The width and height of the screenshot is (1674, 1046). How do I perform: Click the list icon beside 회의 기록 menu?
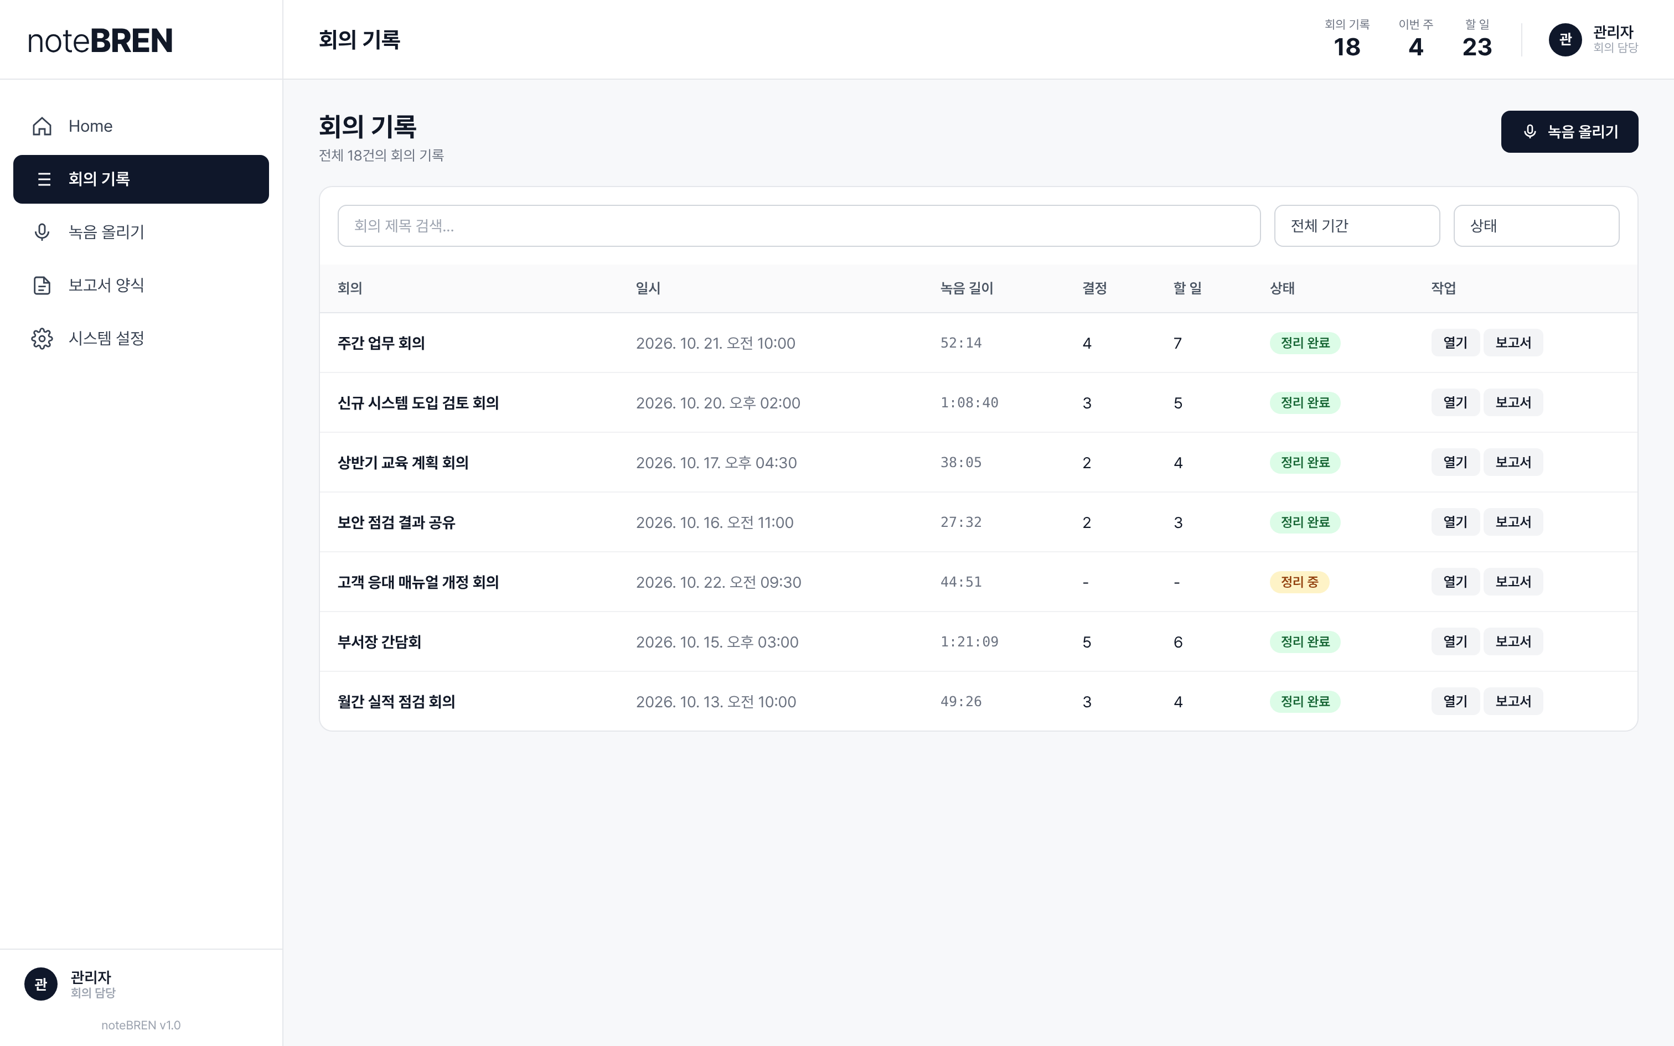tap(44, 179)
